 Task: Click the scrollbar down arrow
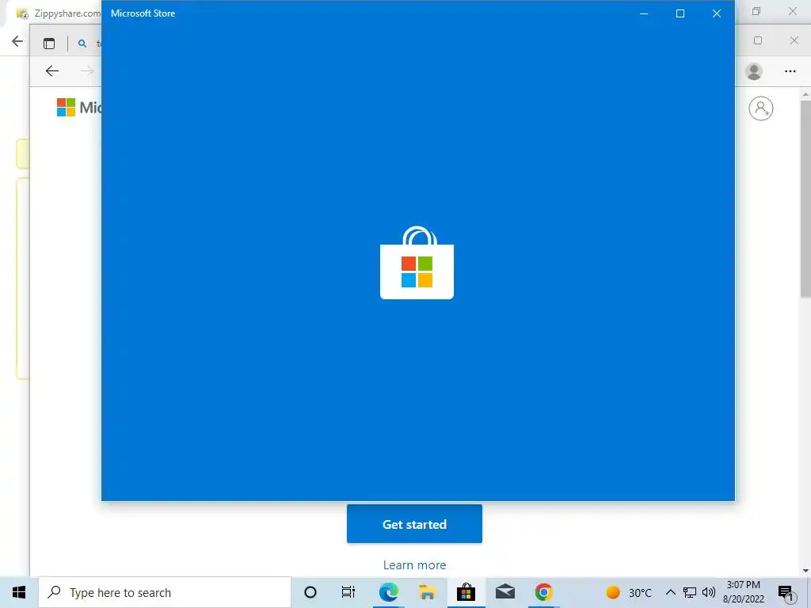805,571
